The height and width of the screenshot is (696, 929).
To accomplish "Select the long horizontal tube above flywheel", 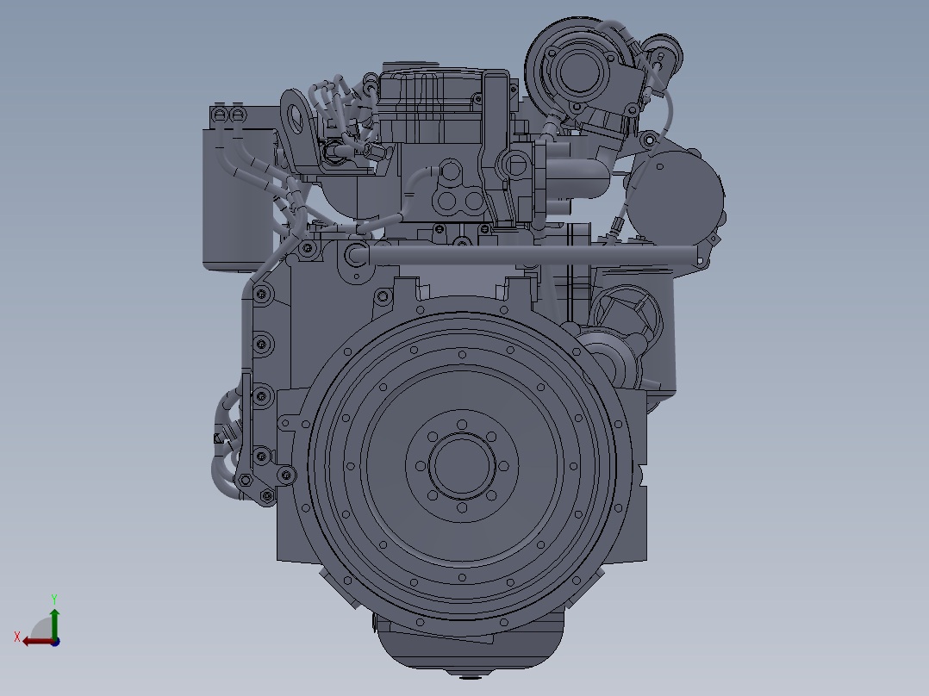I will point(527,255).
